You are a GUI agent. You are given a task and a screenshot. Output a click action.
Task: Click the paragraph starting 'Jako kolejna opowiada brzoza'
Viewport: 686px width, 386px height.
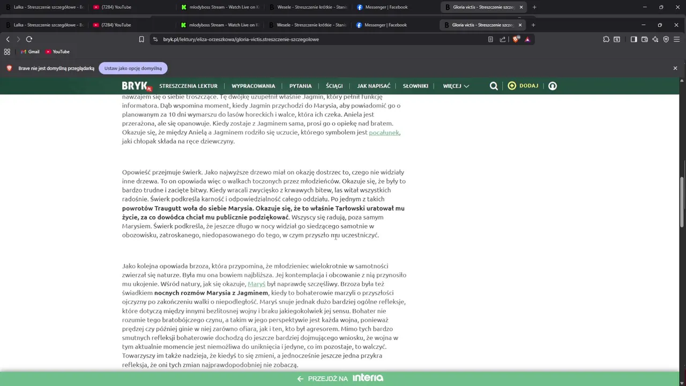pyautogui.click(x=264, y=315)
